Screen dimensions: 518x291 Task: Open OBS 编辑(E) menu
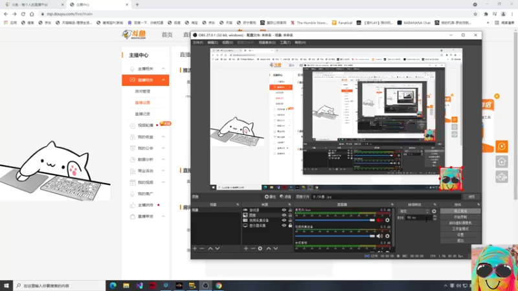click(x=212, y=43)
